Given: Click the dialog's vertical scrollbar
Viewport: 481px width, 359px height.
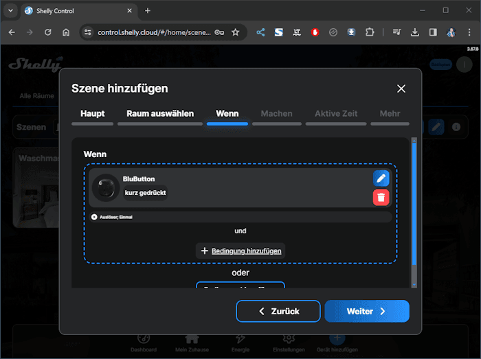Looking at the screenshot, I should pyautogui.click(x=414, y=206).
